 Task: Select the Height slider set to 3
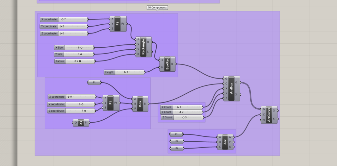click(x=124, y=72)
